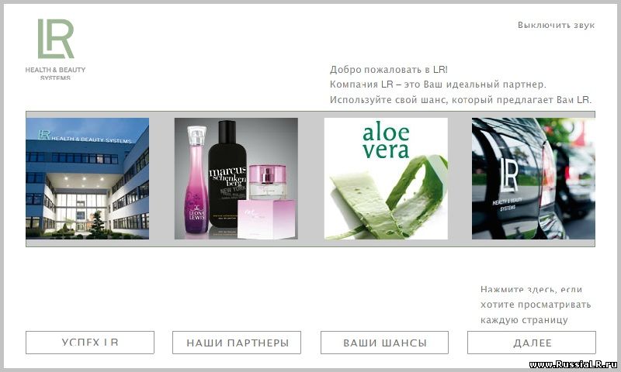The height and width of the screenshot is (372, 621).
Task: Click the pink perfume box in the product image
Action: 266,219
